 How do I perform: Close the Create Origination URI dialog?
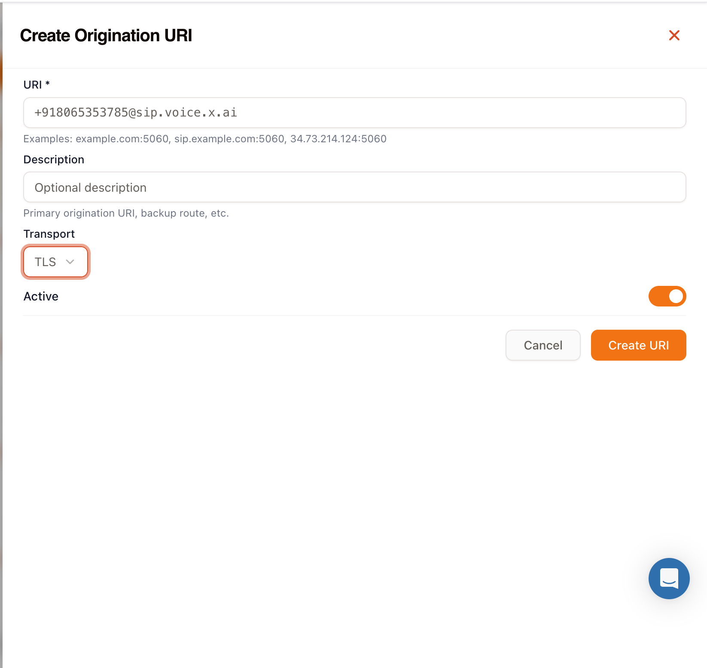[x=674, y=35]
